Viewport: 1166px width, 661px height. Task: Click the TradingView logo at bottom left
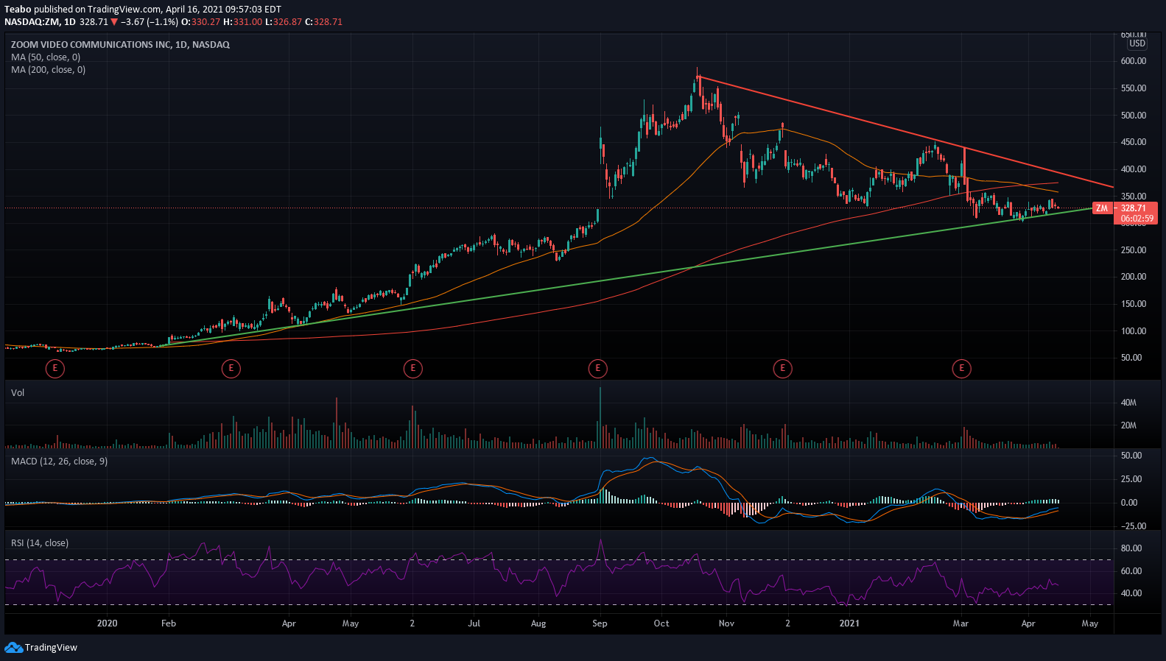coord(41,648)
